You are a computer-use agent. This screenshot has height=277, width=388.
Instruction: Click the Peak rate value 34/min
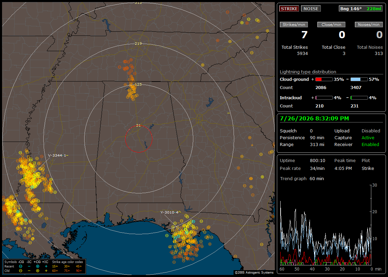[317, 168]
